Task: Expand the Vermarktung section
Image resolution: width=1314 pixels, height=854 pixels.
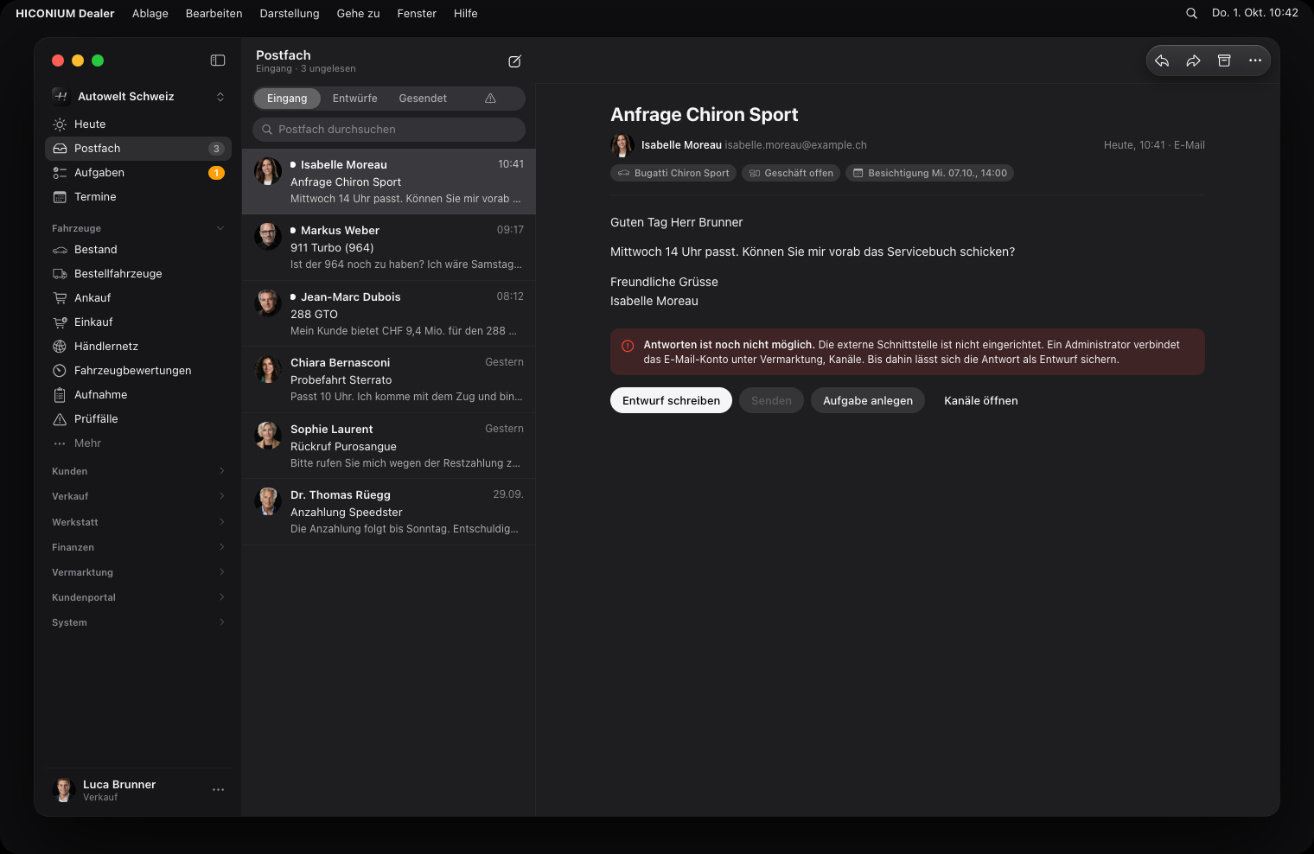Action: [x=138, y=572]
